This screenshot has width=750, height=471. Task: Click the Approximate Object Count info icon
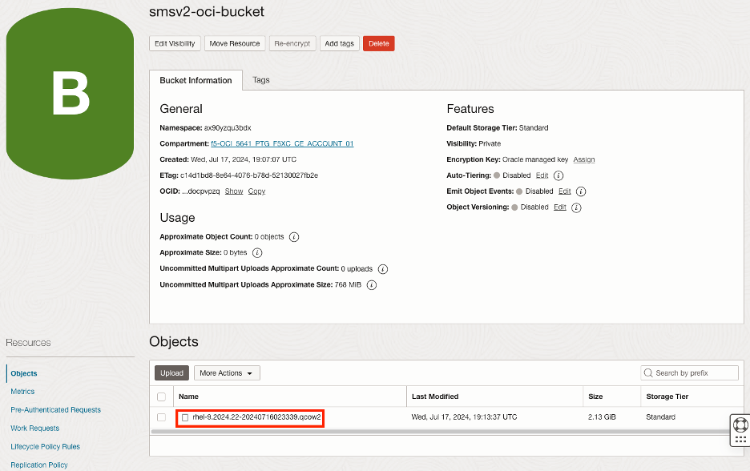pyautogui.click(x=294, y=237)
